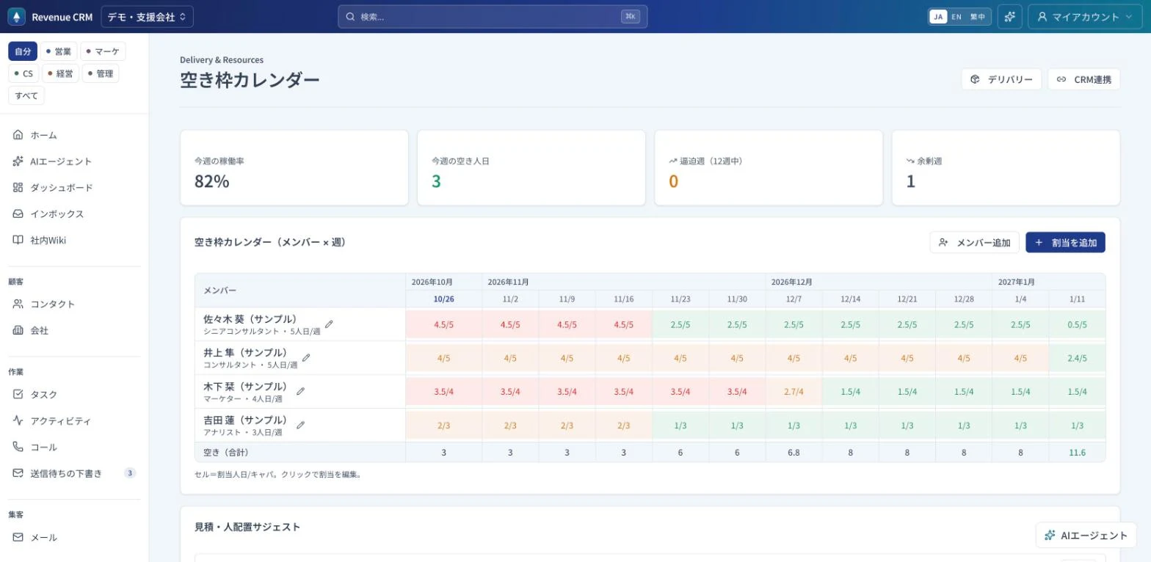This screenshot has height=562, width=1151.
Task: Open コール in the sidebar
Action: (74, 447)
